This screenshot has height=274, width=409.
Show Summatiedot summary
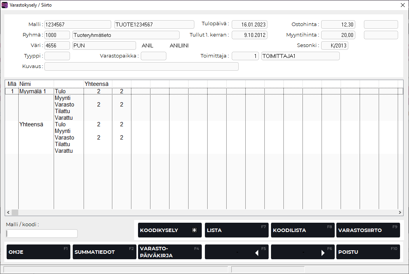coord(104,252)
